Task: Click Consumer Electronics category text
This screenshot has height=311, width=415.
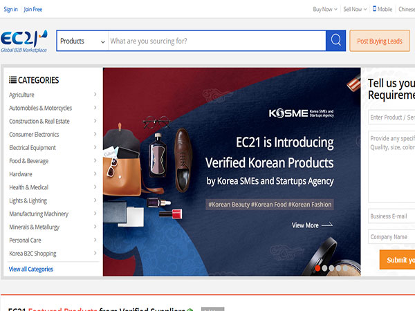Action: click(x=34, y=134)
